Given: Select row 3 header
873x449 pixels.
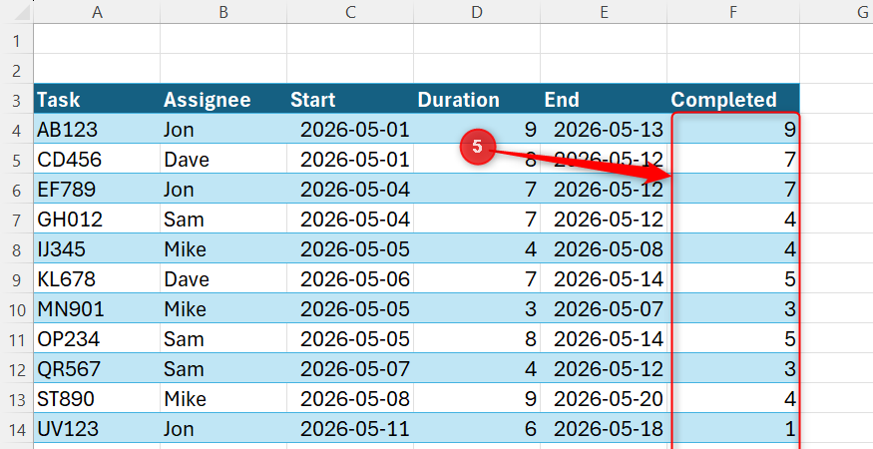Looking at the screenshot, I should pyautogui.click(x=17, y=100).
